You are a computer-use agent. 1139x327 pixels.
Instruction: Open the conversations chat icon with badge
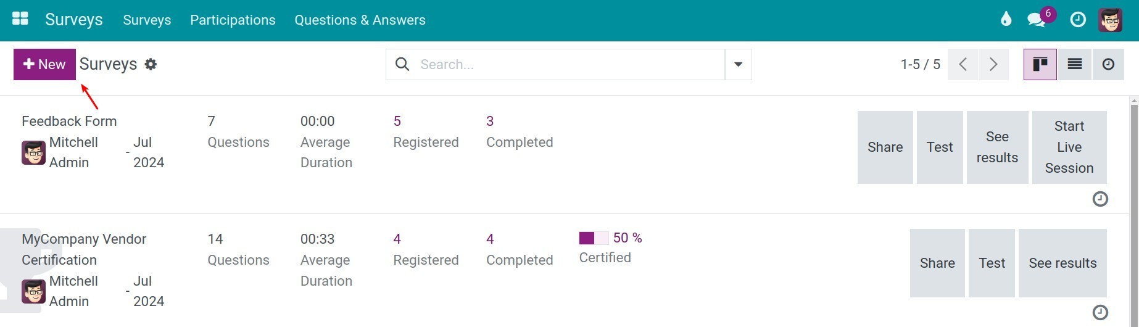tap(1037, 20)
